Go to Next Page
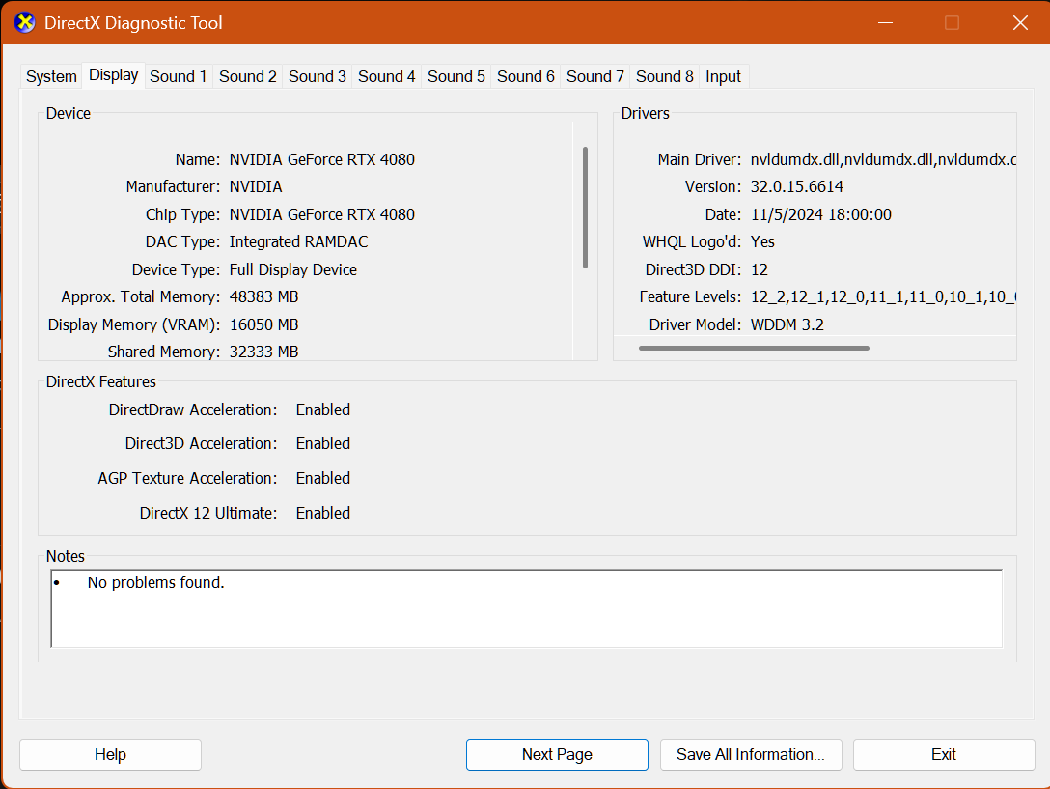The height and width of the screenshot is (789, 1050). coord(557,755)
